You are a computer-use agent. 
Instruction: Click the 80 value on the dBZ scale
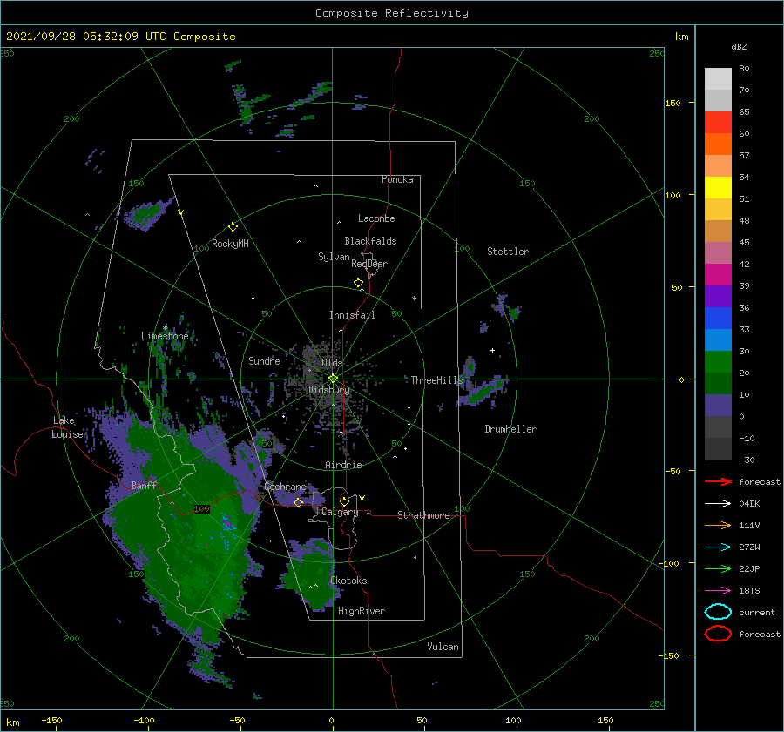click(744, 69)
